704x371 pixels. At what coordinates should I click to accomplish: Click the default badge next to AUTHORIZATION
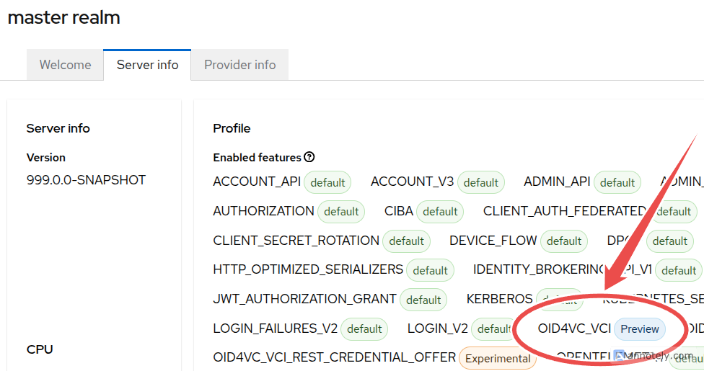341,212
